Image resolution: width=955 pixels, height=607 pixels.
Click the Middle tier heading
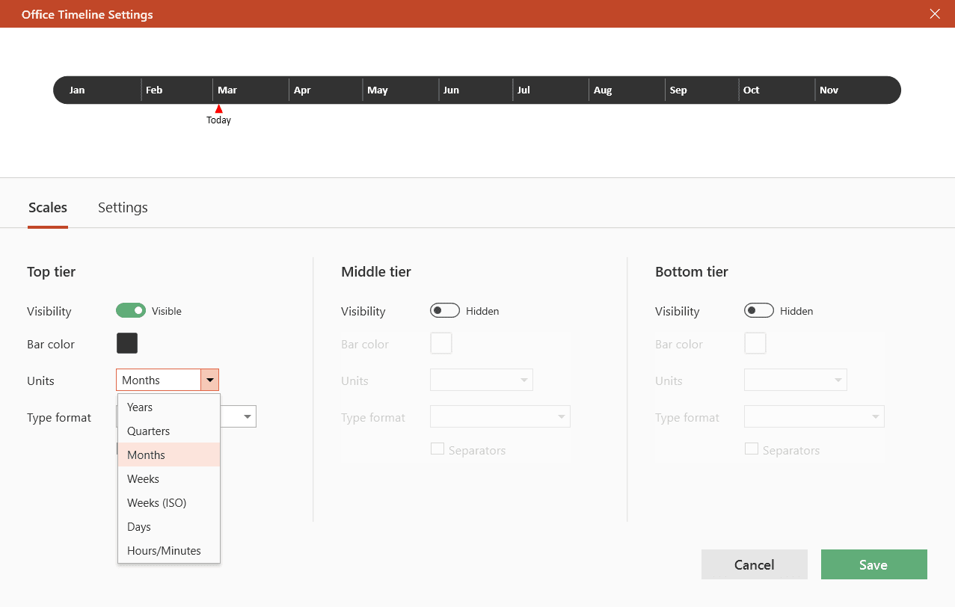tap(376, 271)
